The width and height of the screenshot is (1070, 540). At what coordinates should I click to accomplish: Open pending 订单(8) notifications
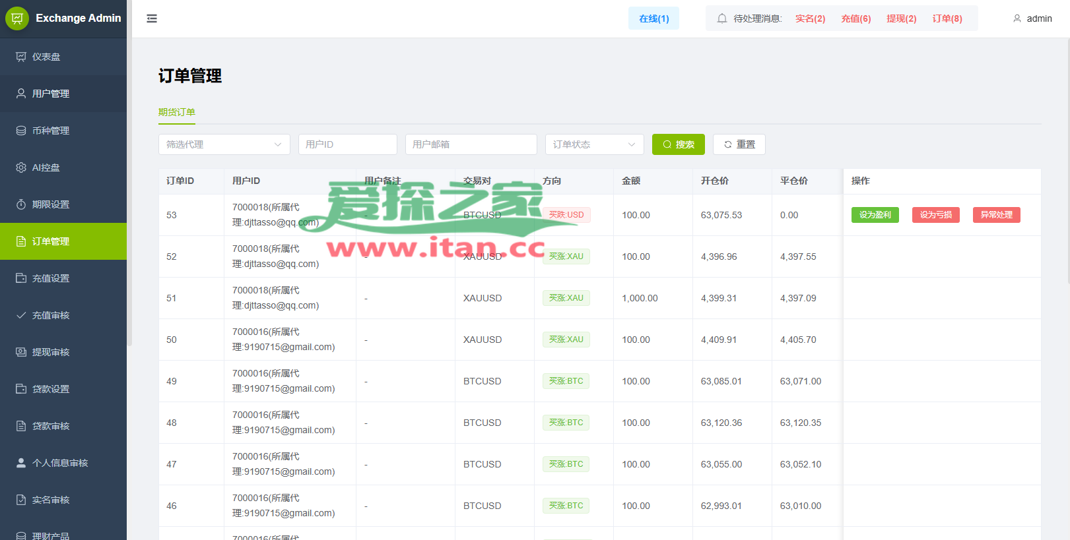coord(947,18)
